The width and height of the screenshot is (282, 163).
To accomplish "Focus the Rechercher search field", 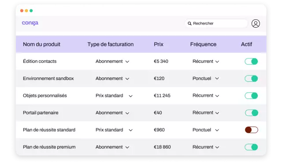I will point(216,23).
